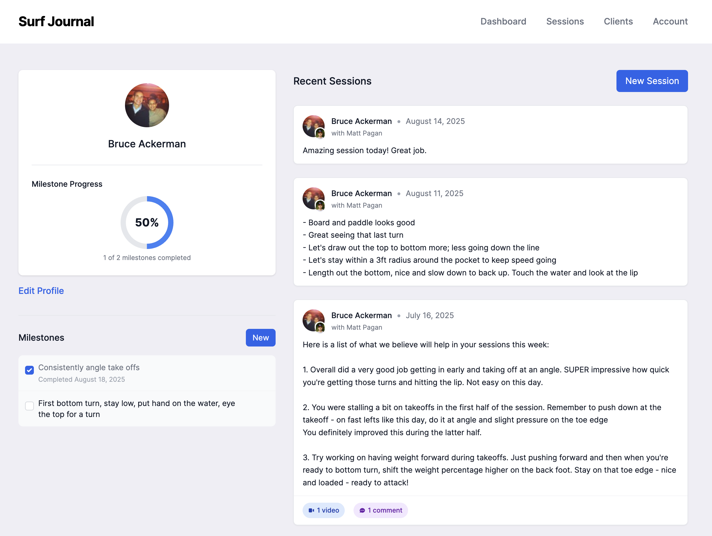Click the New Session button
The image size is (712, 536).
point(652,81)
